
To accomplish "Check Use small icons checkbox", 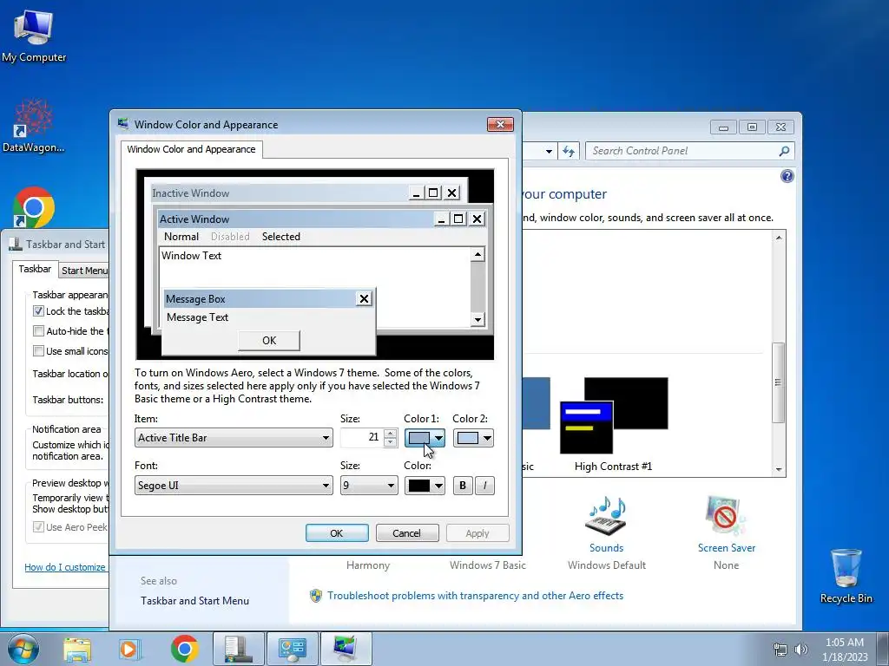I will click(38, 350).
